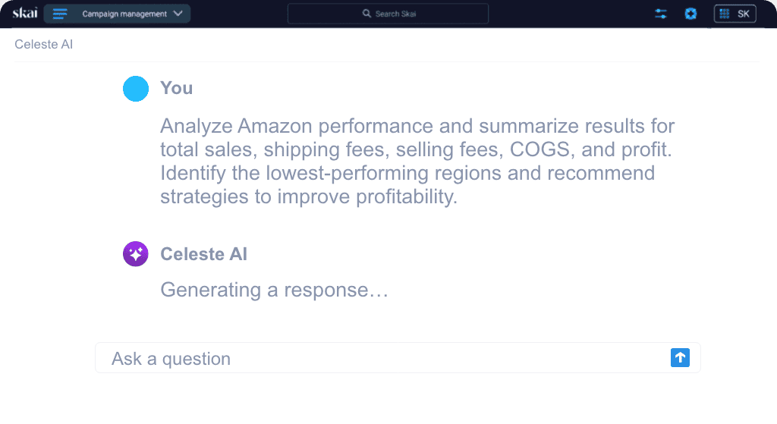Screen dimensions: 777x424
Task: Expand the Campaign management dropdown
Action: pyautogui.click(x=117, y=14)
